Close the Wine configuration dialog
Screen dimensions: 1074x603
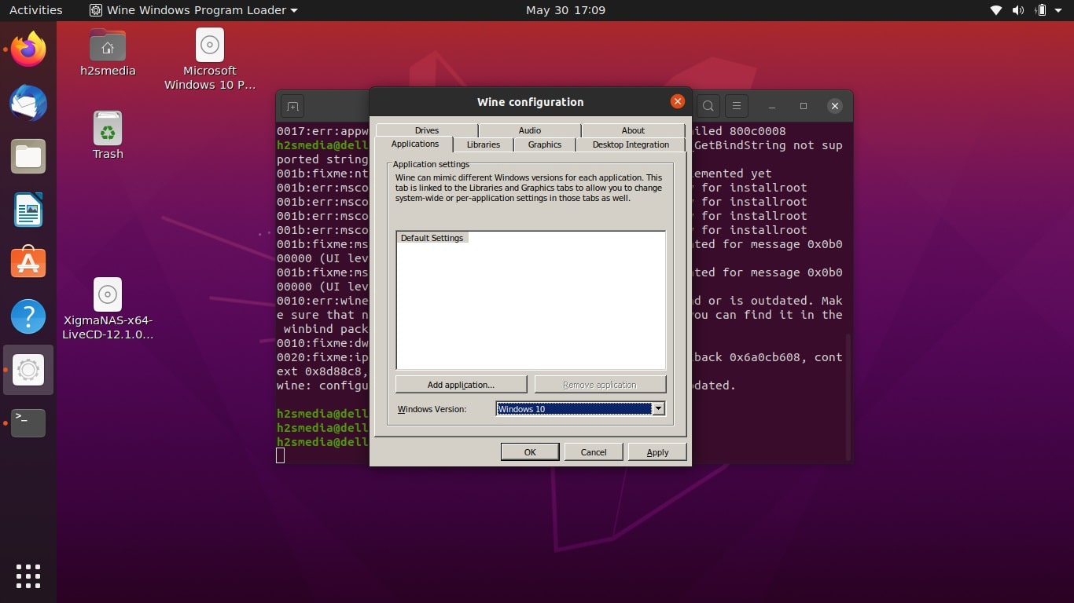pyautogui.click(x=677, y=101)
